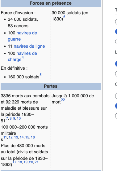Select topmost radio option in the bottom sidebar group

click(116, 96)
